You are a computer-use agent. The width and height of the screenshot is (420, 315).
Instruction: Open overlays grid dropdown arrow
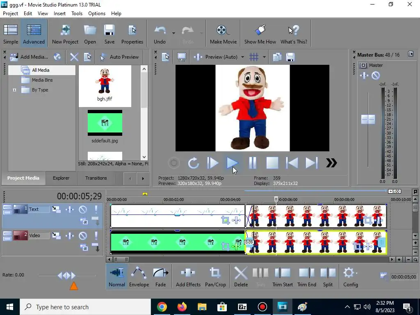(x=264, y=57)
